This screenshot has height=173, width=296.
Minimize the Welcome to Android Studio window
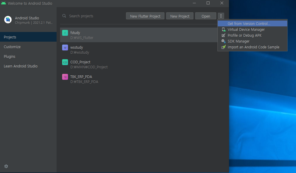(194, 3)
